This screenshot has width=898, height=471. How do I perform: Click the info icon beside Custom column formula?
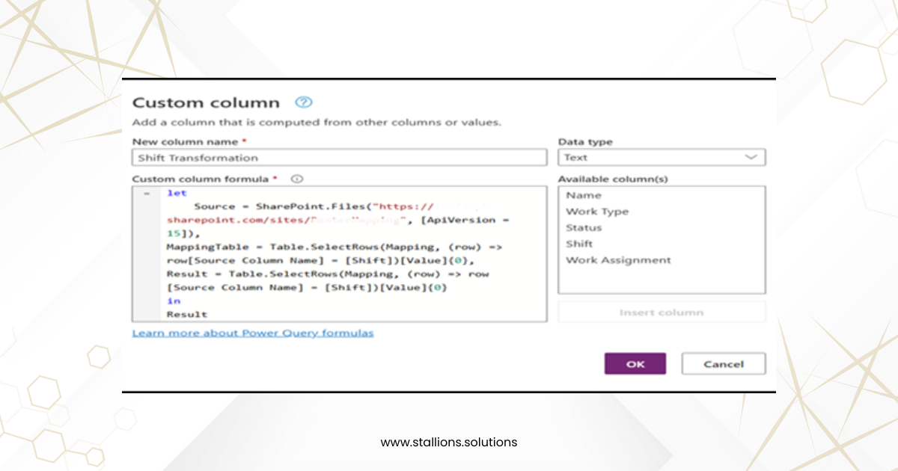(297, 179)
